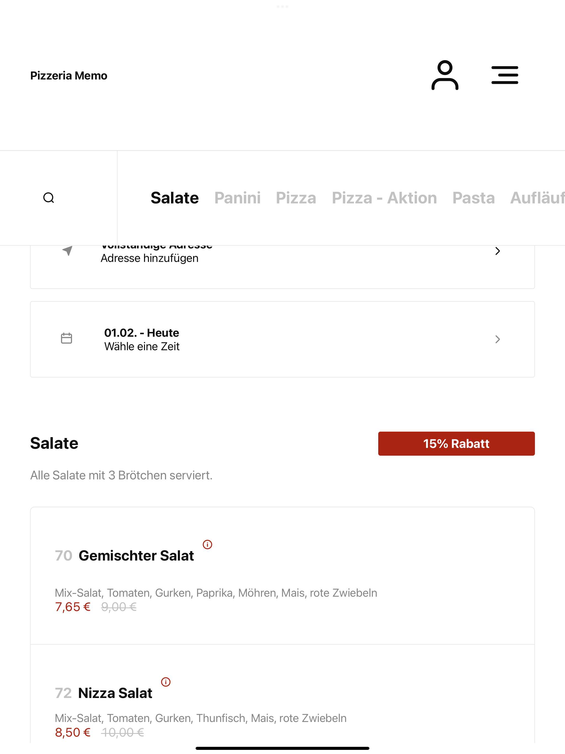
Task: Click the Pizzeria Memo title link
Action: point(69,75)
